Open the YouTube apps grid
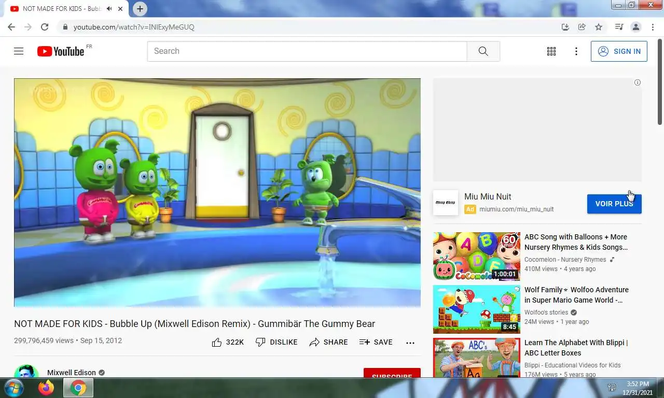The image size is (664, 398). point(551,51)
